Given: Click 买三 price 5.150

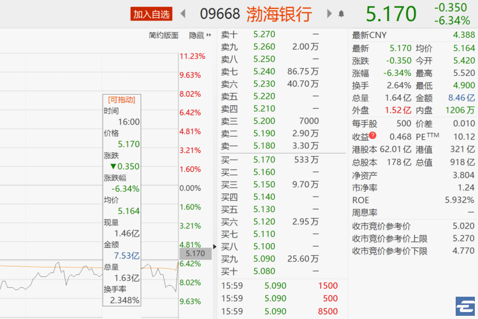Looking at the screenshot, I should pos(264,184).
